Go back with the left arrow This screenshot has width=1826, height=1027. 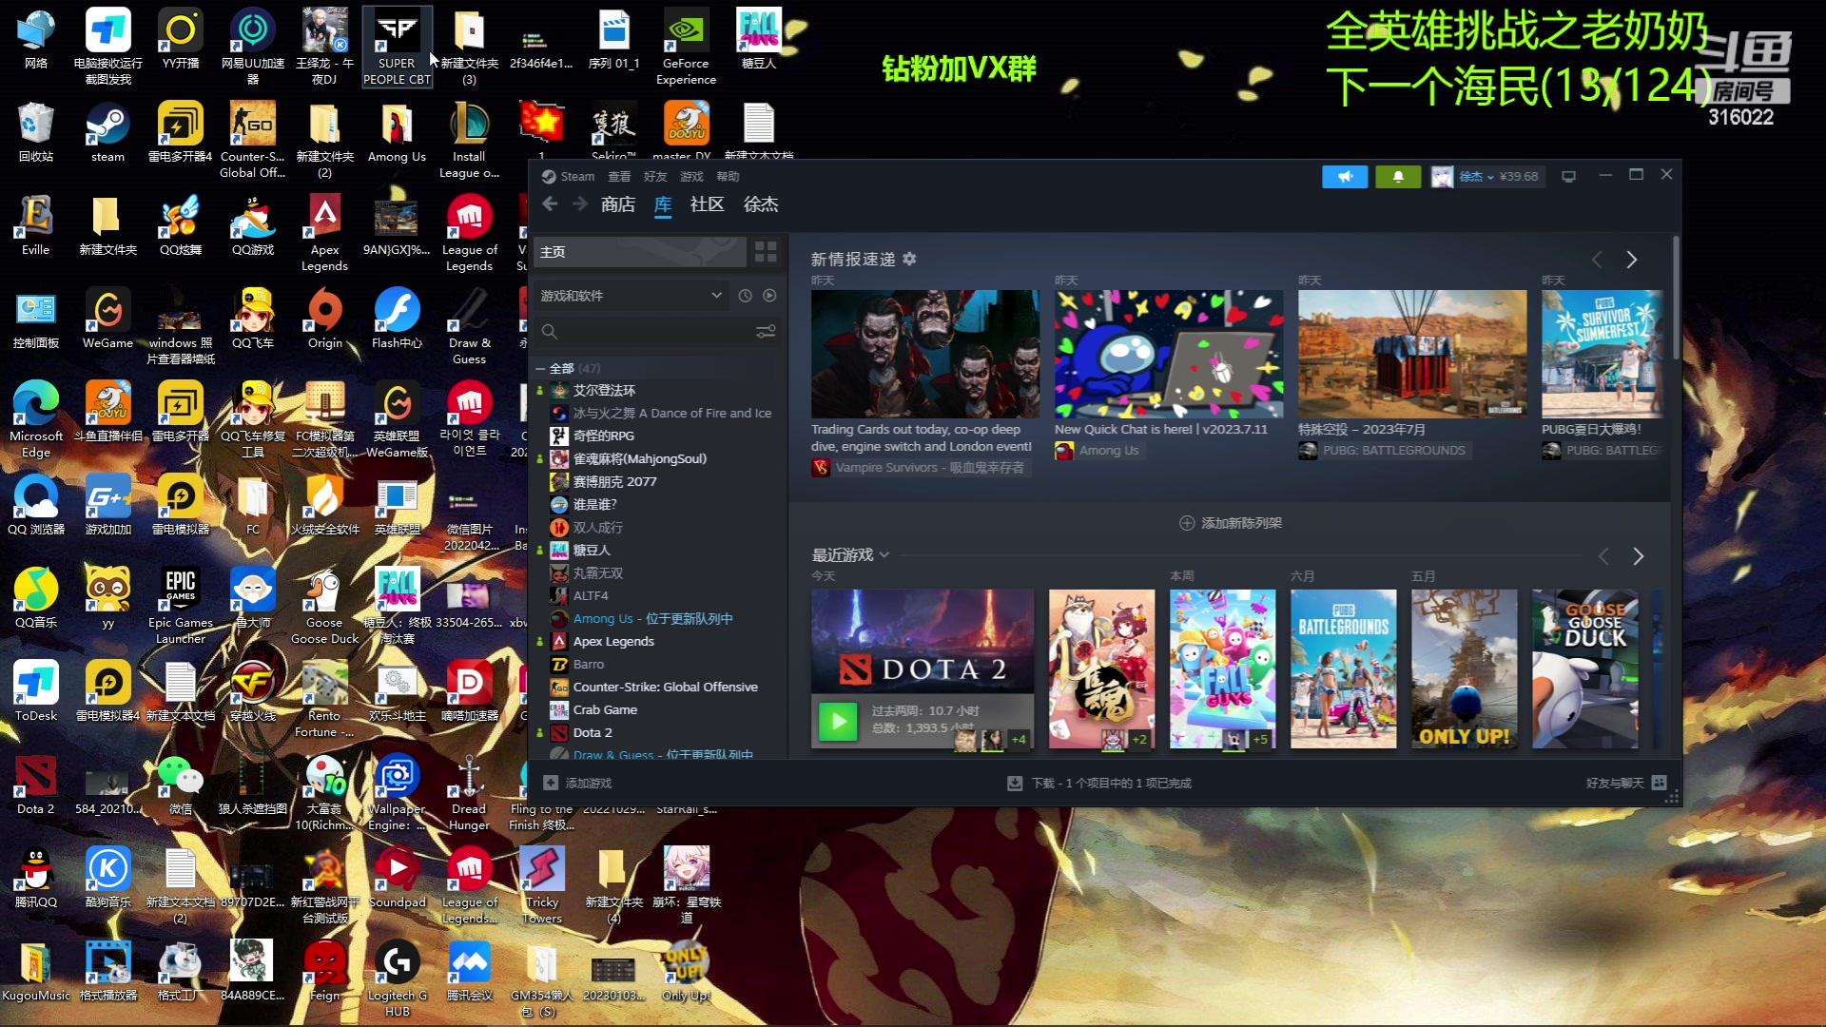(x=550, y=204)
